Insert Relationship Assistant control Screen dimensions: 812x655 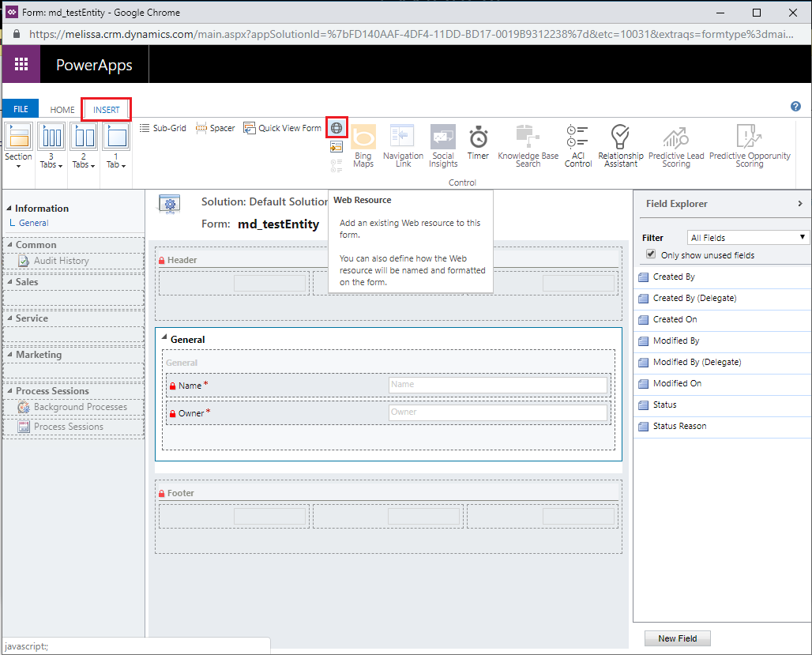(621, 145)
